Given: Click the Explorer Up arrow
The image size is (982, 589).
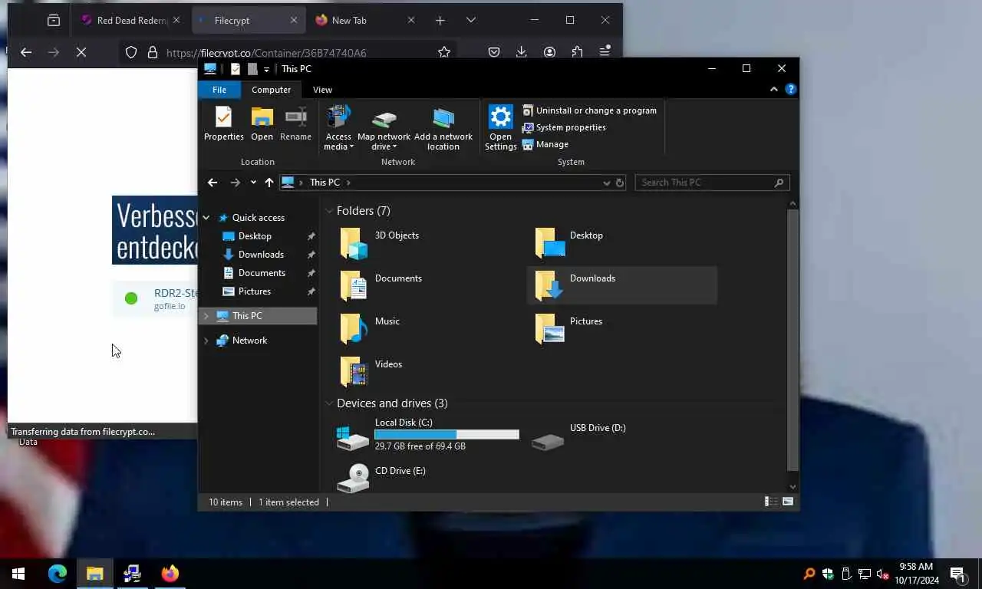Looking at the screenshot, I should [269, 183].
